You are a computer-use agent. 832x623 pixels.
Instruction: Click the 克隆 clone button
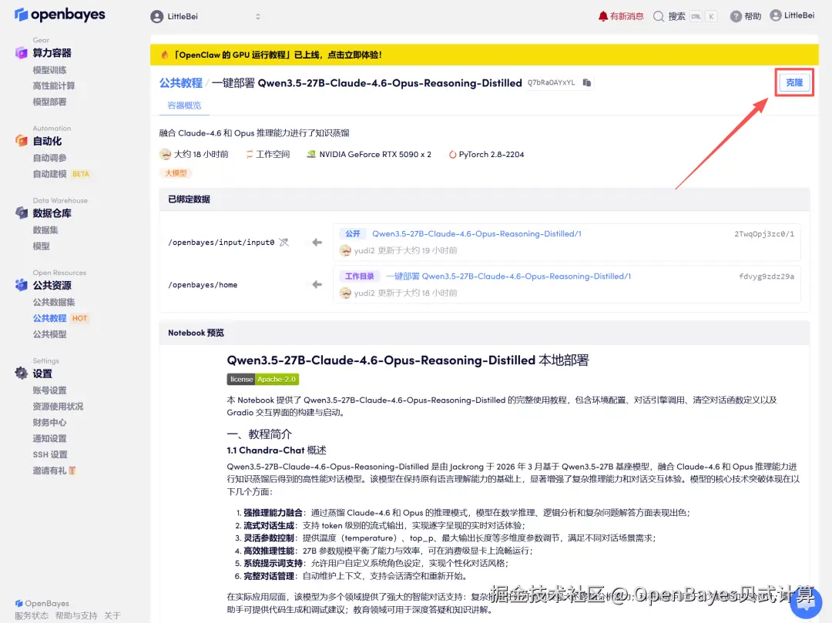tap(793, 82)
